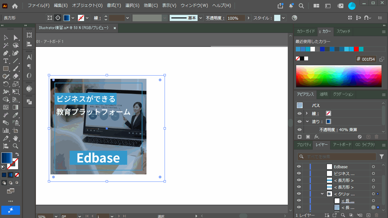
Task: Choose the Rotate tool
Action: pos(6,84)
